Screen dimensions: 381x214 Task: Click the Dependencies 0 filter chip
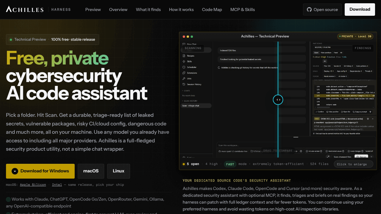pyautogui.click(x=356, y=71)
